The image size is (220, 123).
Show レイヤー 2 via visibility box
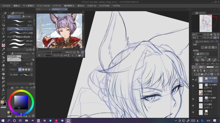(x=193, y=93)
